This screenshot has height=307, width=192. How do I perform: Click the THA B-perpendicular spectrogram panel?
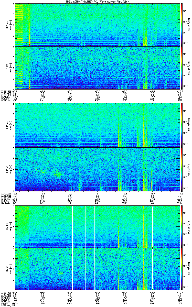(x=97, y=25)
